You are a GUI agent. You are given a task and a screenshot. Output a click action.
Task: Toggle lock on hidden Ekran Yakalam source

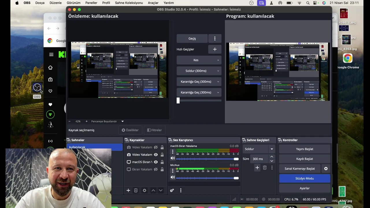[162, 170]
